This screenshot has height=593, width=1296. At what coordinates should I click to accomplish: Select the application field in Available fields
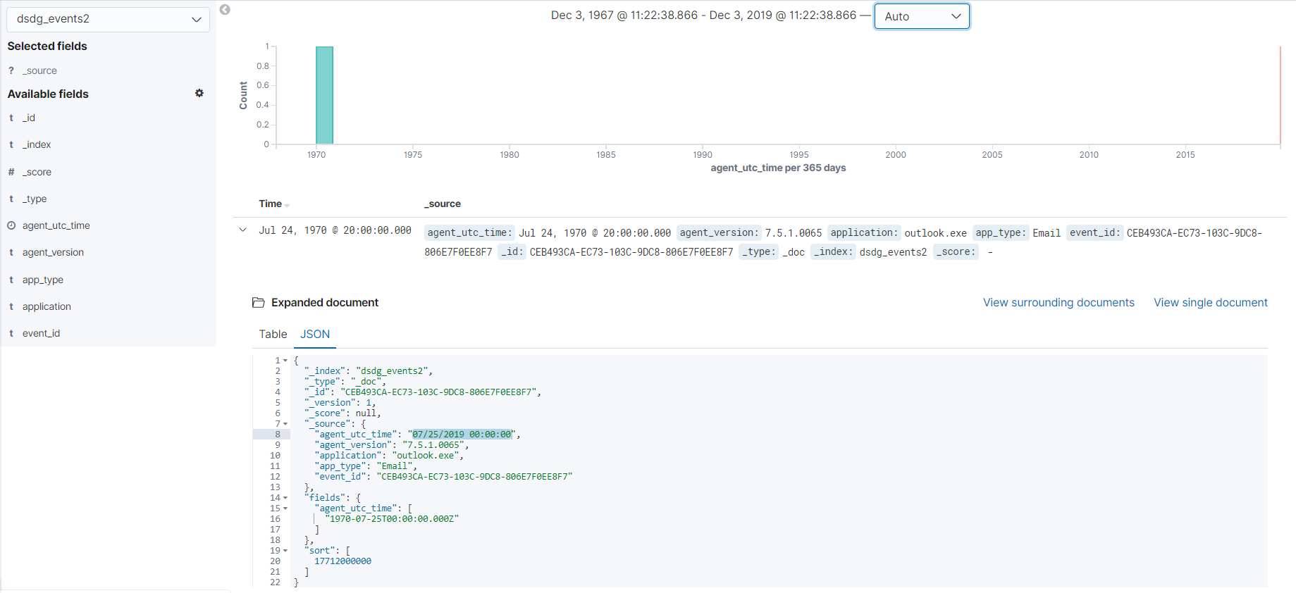tap(47, 306)
